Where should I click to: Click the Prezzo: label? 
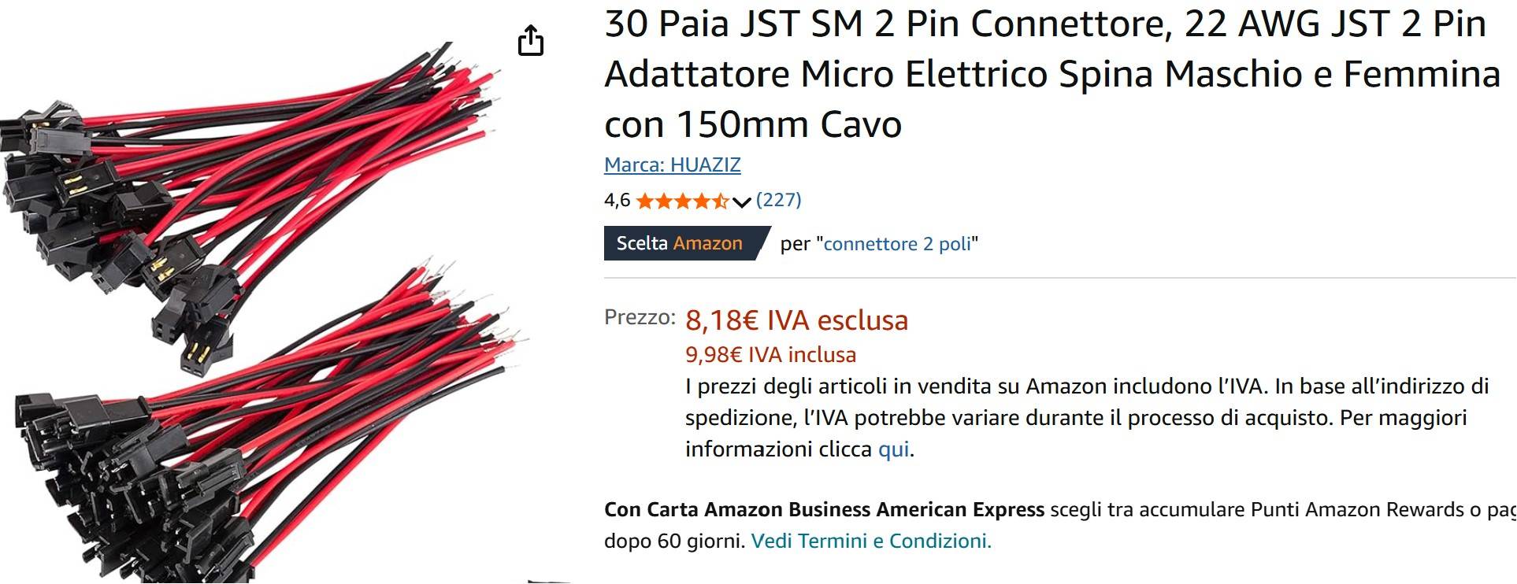tap(640, 318)
